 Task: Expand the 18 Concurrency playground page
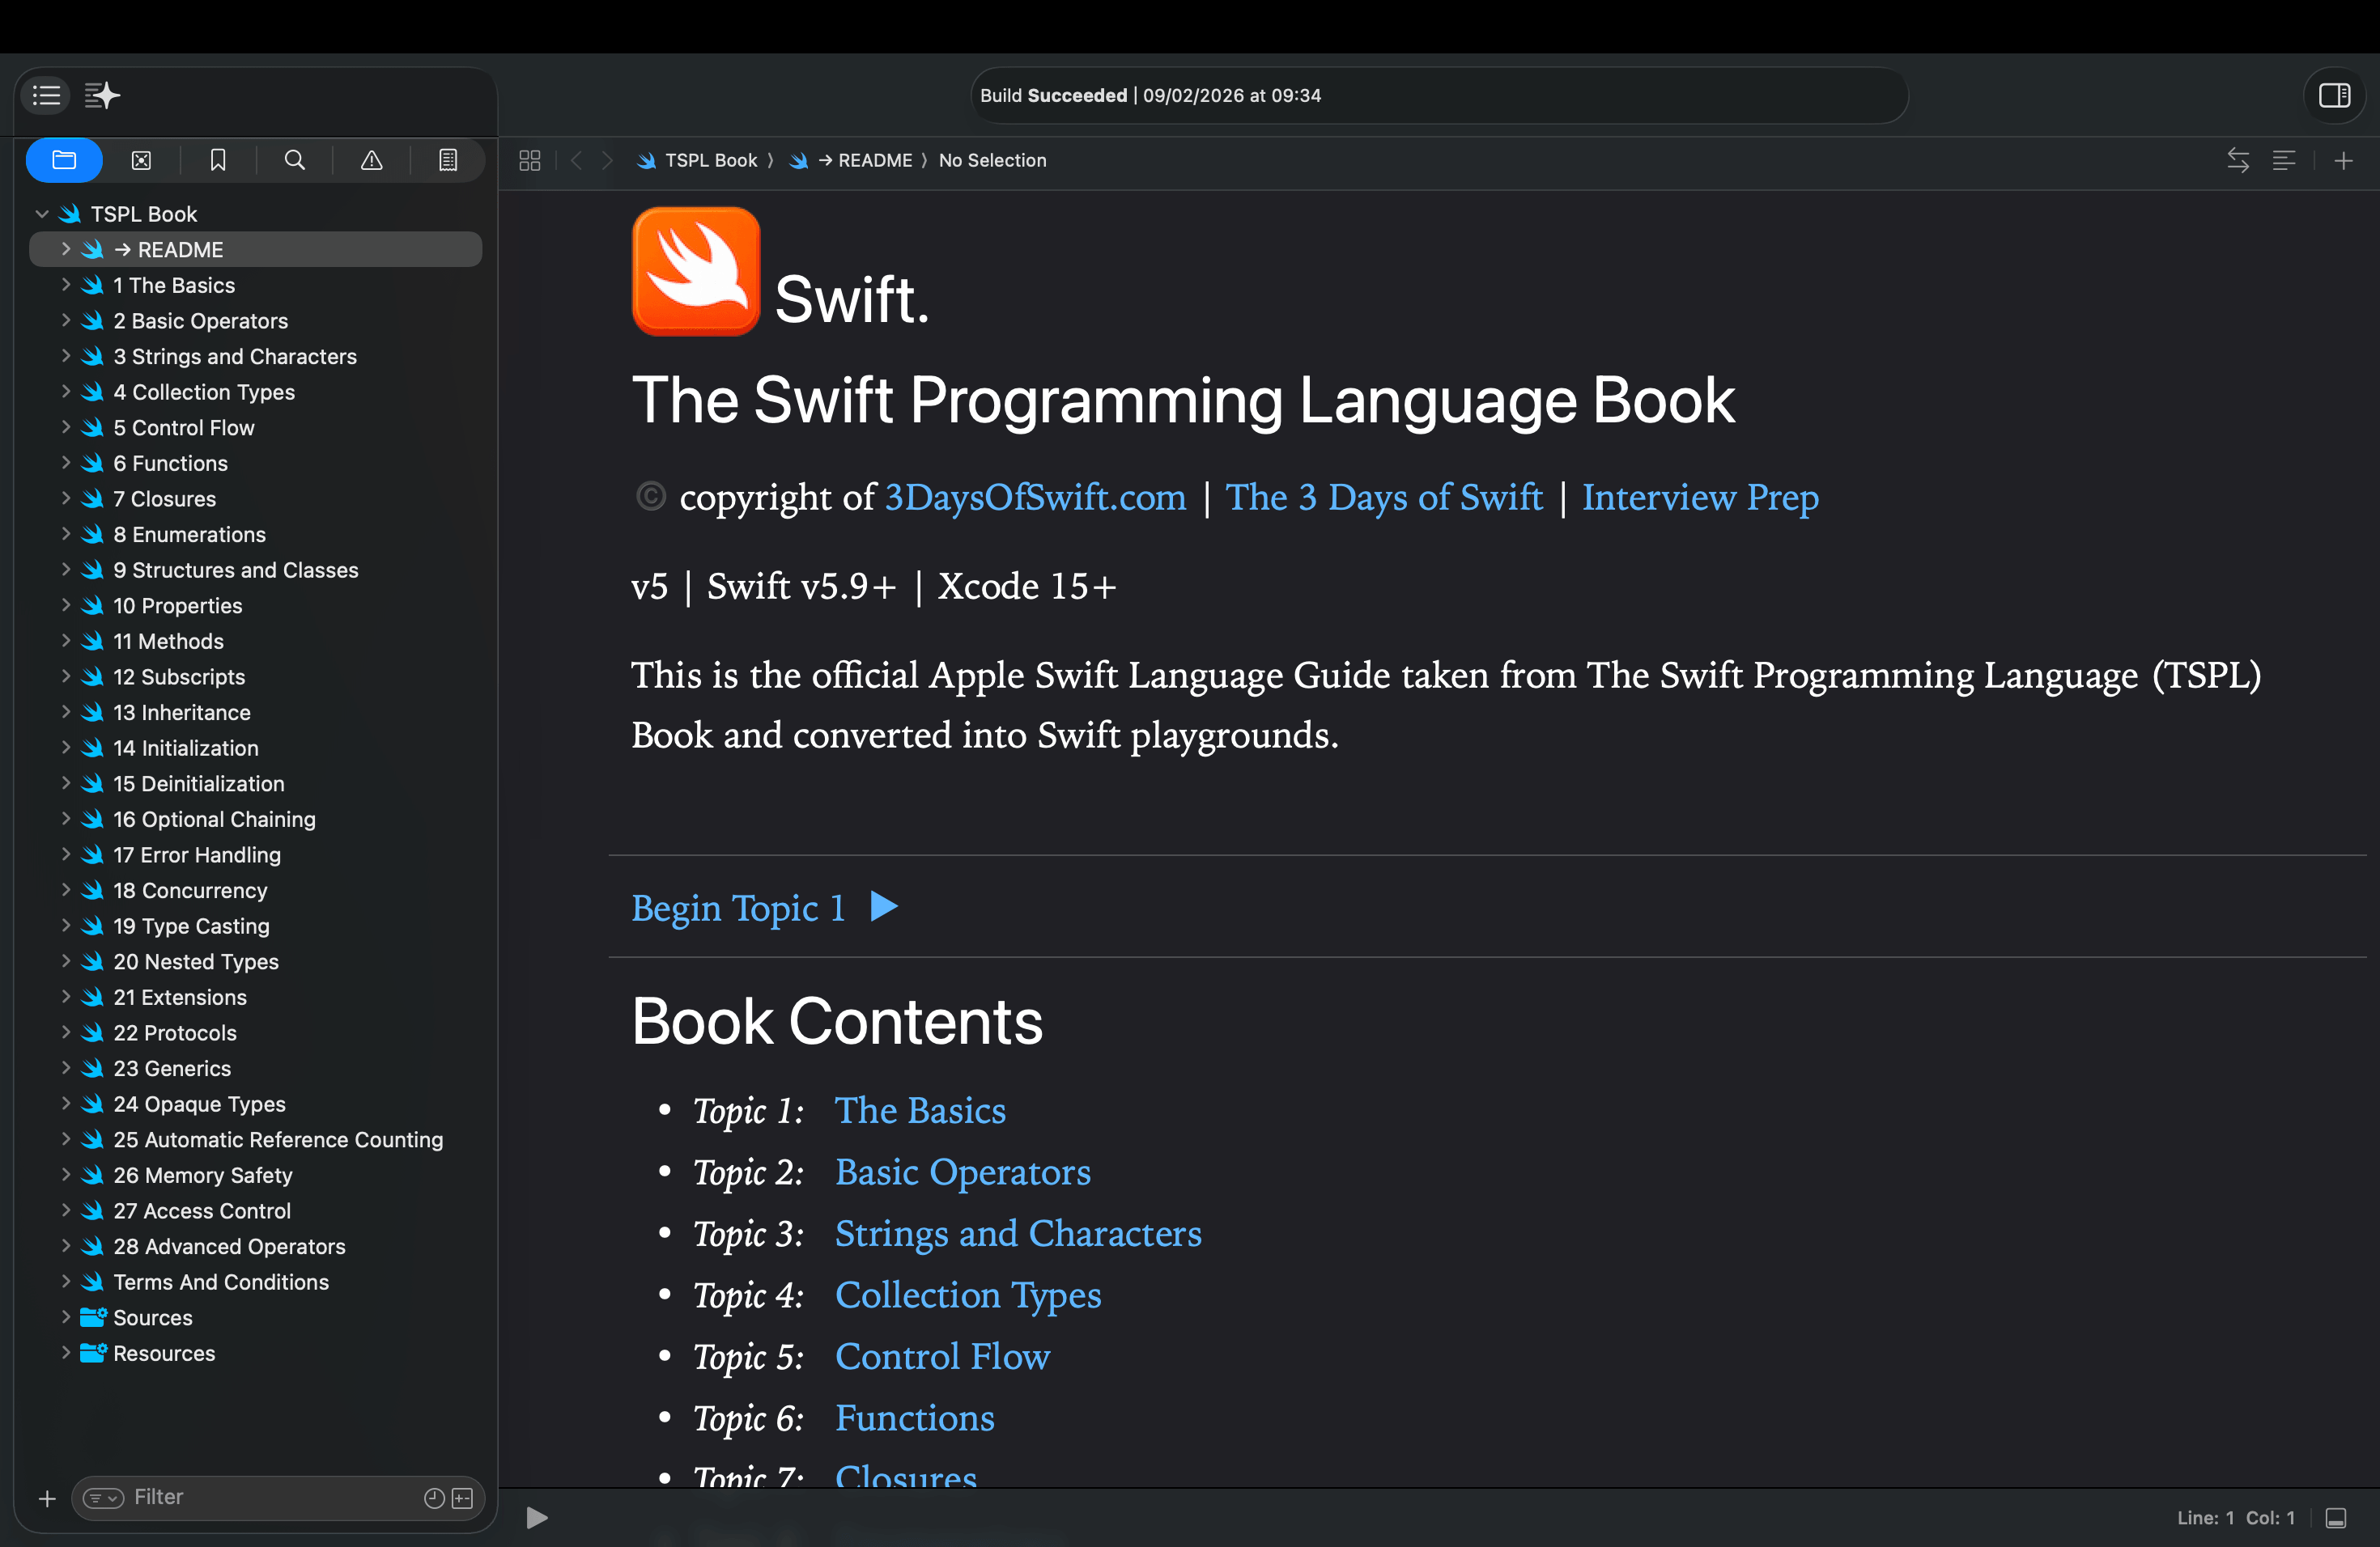coord(65,889)
